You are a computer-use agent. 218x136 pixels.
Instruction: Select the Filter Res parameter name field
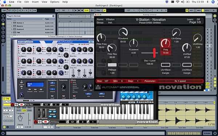click(x=33, y=105)
